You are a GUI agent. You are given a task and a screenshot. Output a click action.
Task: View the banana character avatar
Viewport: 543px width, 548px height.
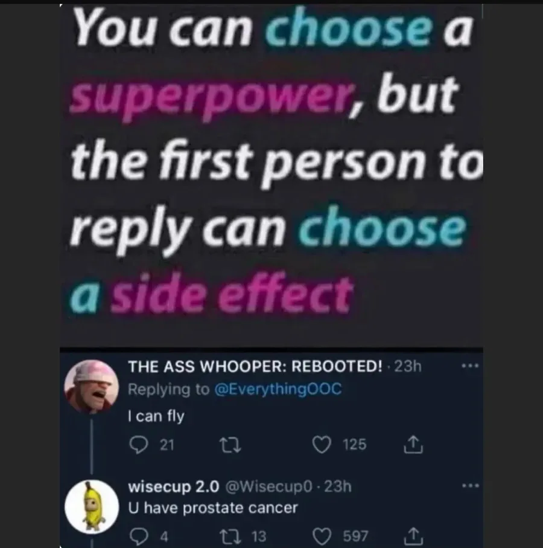point(92,506)
